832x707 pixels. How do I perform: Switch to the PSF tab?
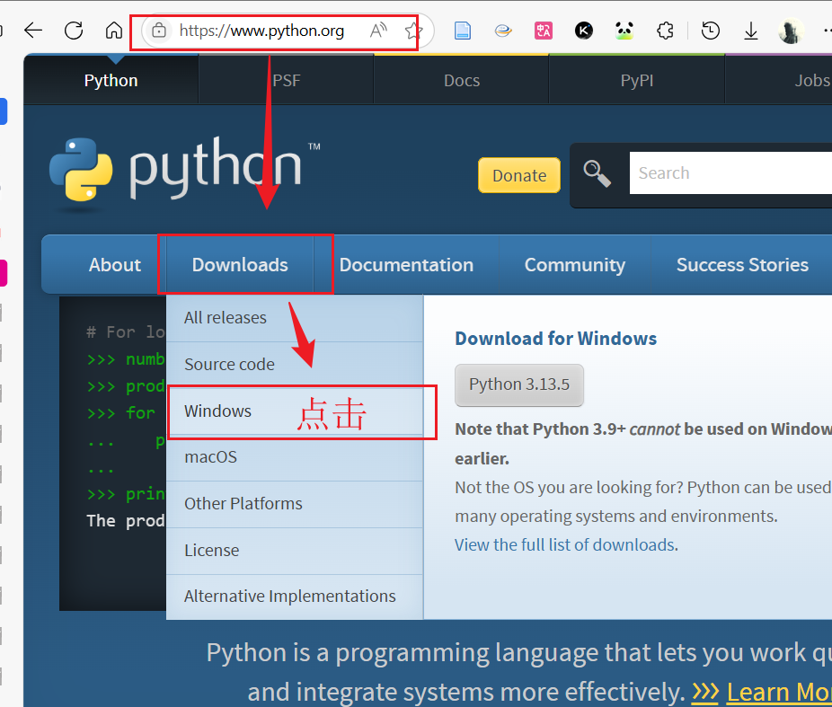(x=287, y=80)
